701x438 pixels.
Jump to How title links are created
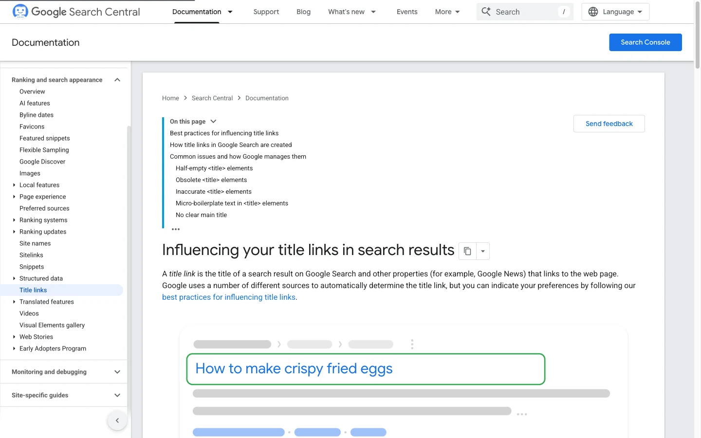[x=231, y=145]
